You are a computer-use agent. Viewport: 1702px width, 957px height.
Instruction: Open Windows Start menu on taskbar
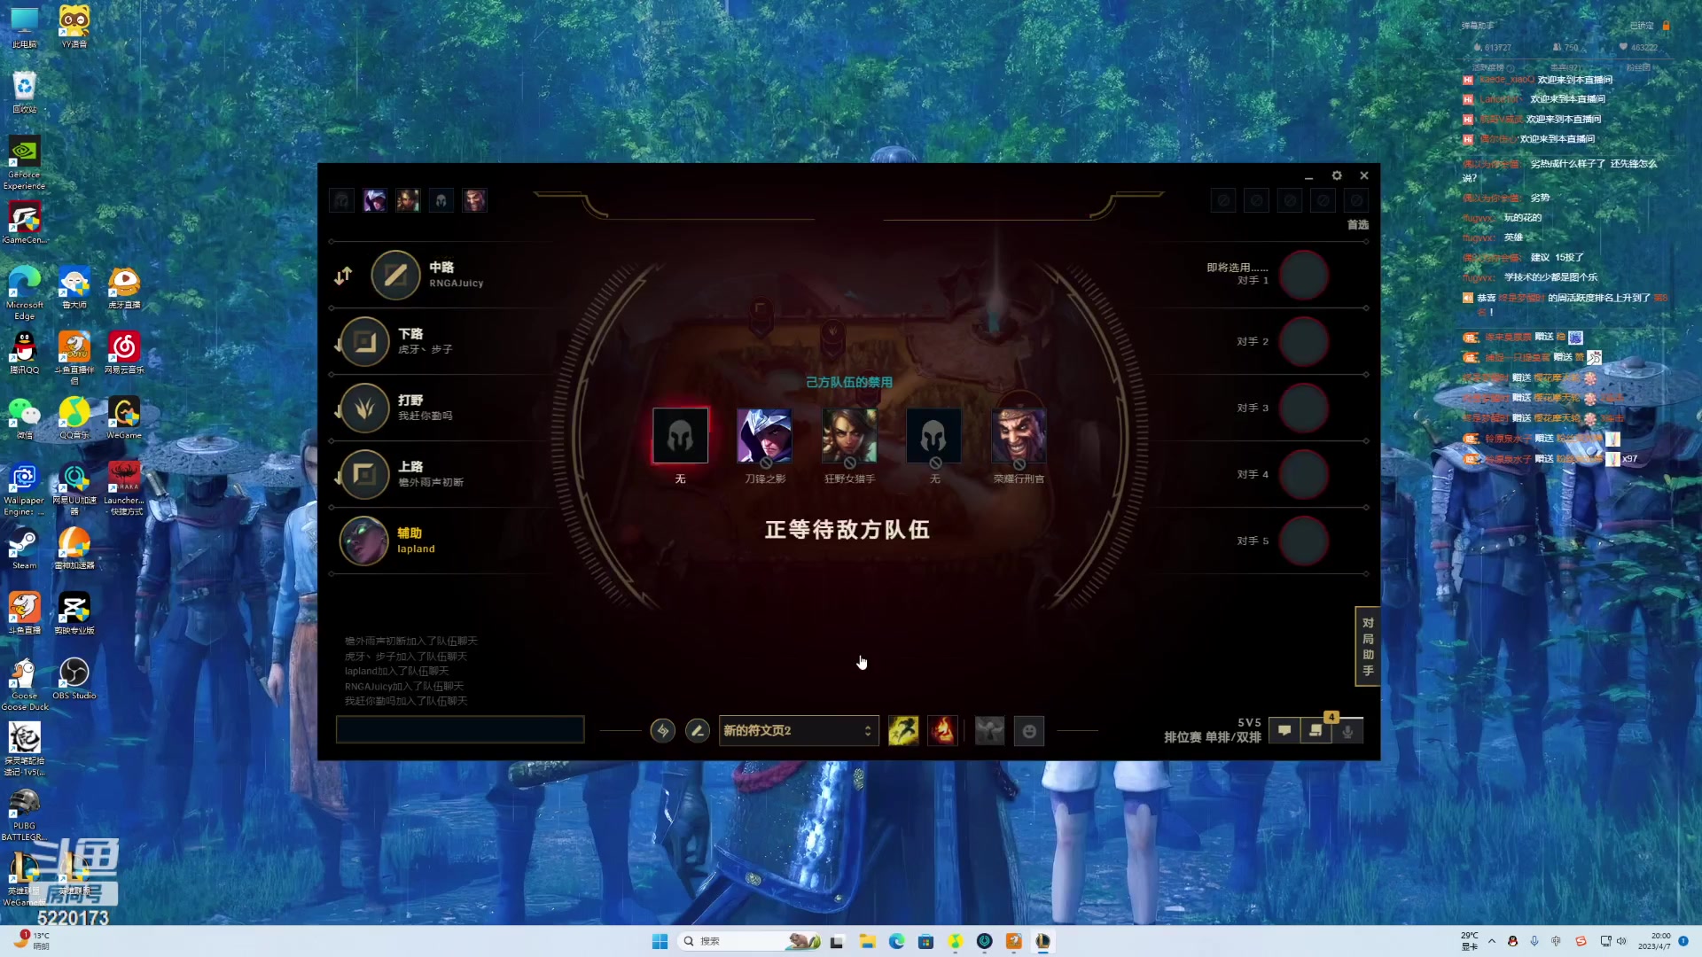[660, 941]
